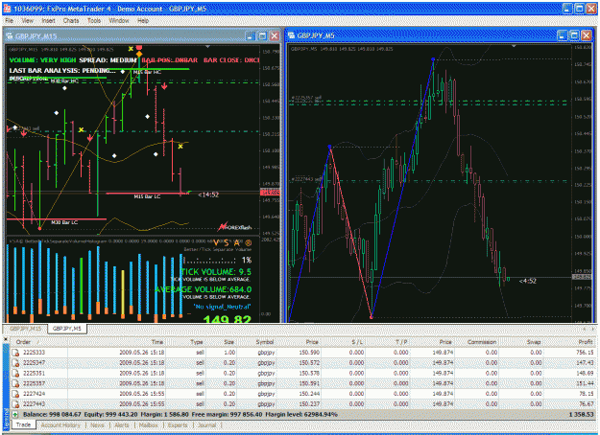Click the trade icon of order 2225333
This screenshot has height=435, width=600.
15,353
